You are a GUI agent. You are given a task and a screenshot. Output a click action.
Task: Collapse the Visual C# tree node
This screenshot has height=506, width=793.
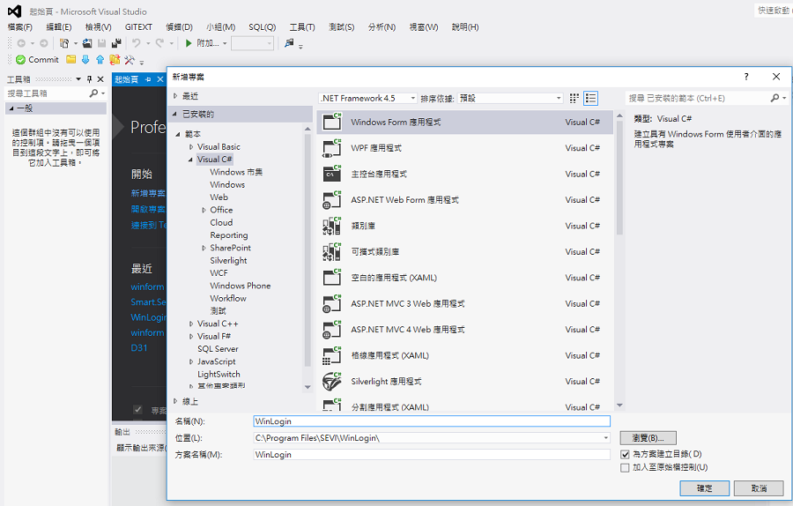pos(190,160)
